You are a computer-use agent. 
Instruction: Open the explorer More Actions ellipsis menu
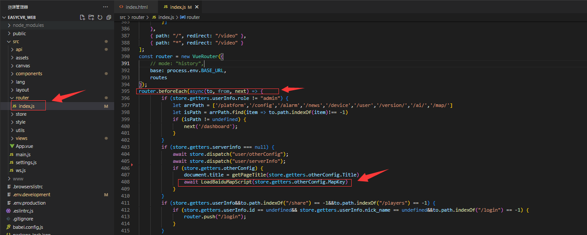pos(105,7)
